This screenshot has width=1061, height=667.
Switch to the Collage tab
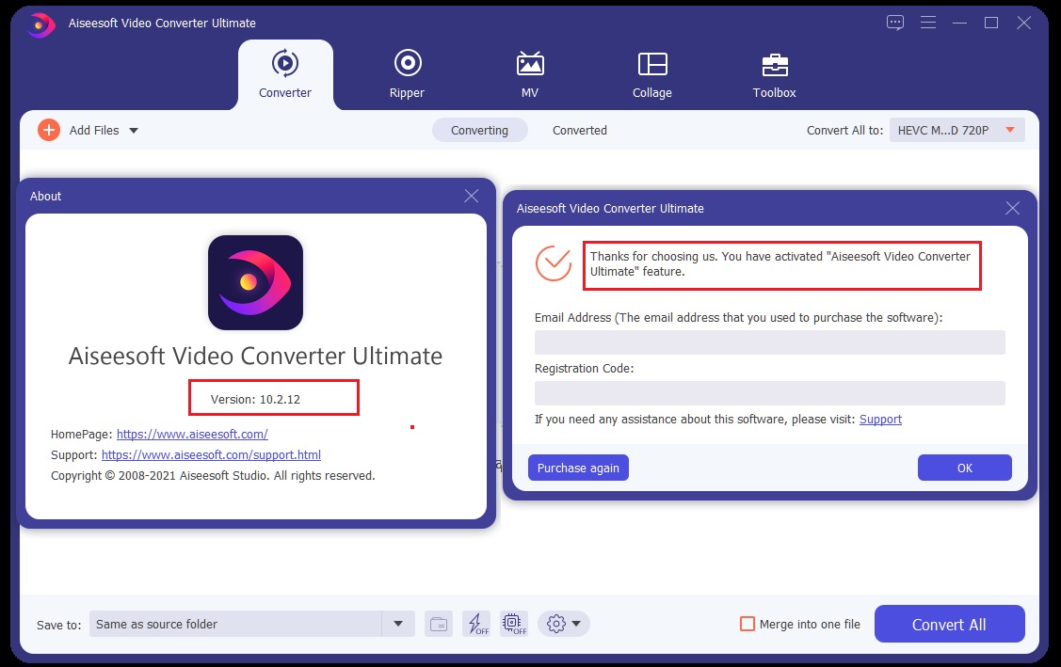point(652,74)
